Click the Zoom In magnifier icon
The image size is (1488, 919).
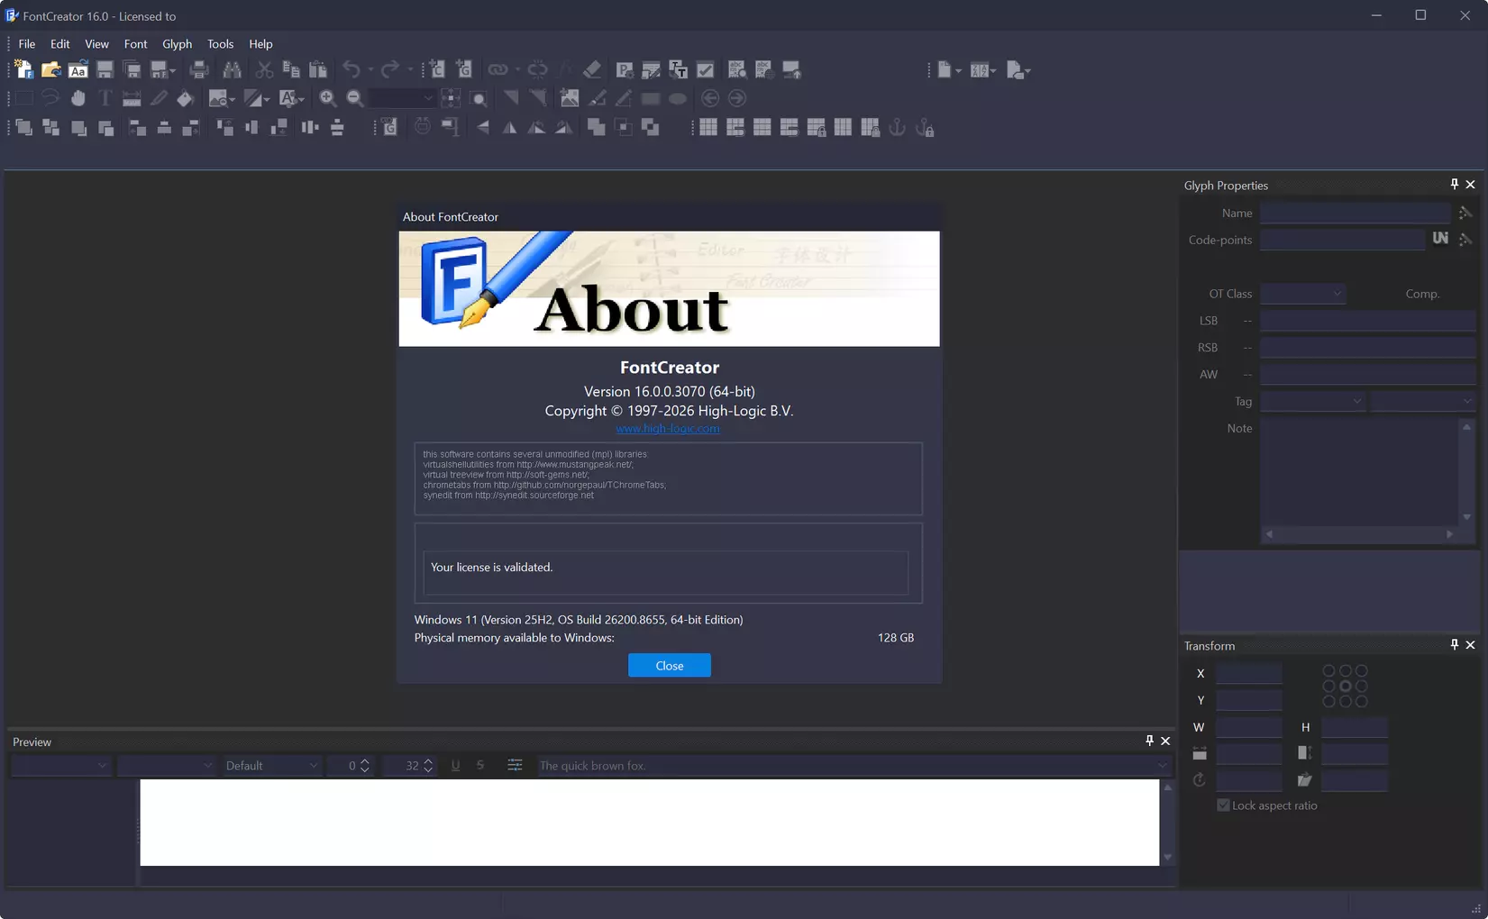(328, 98)
